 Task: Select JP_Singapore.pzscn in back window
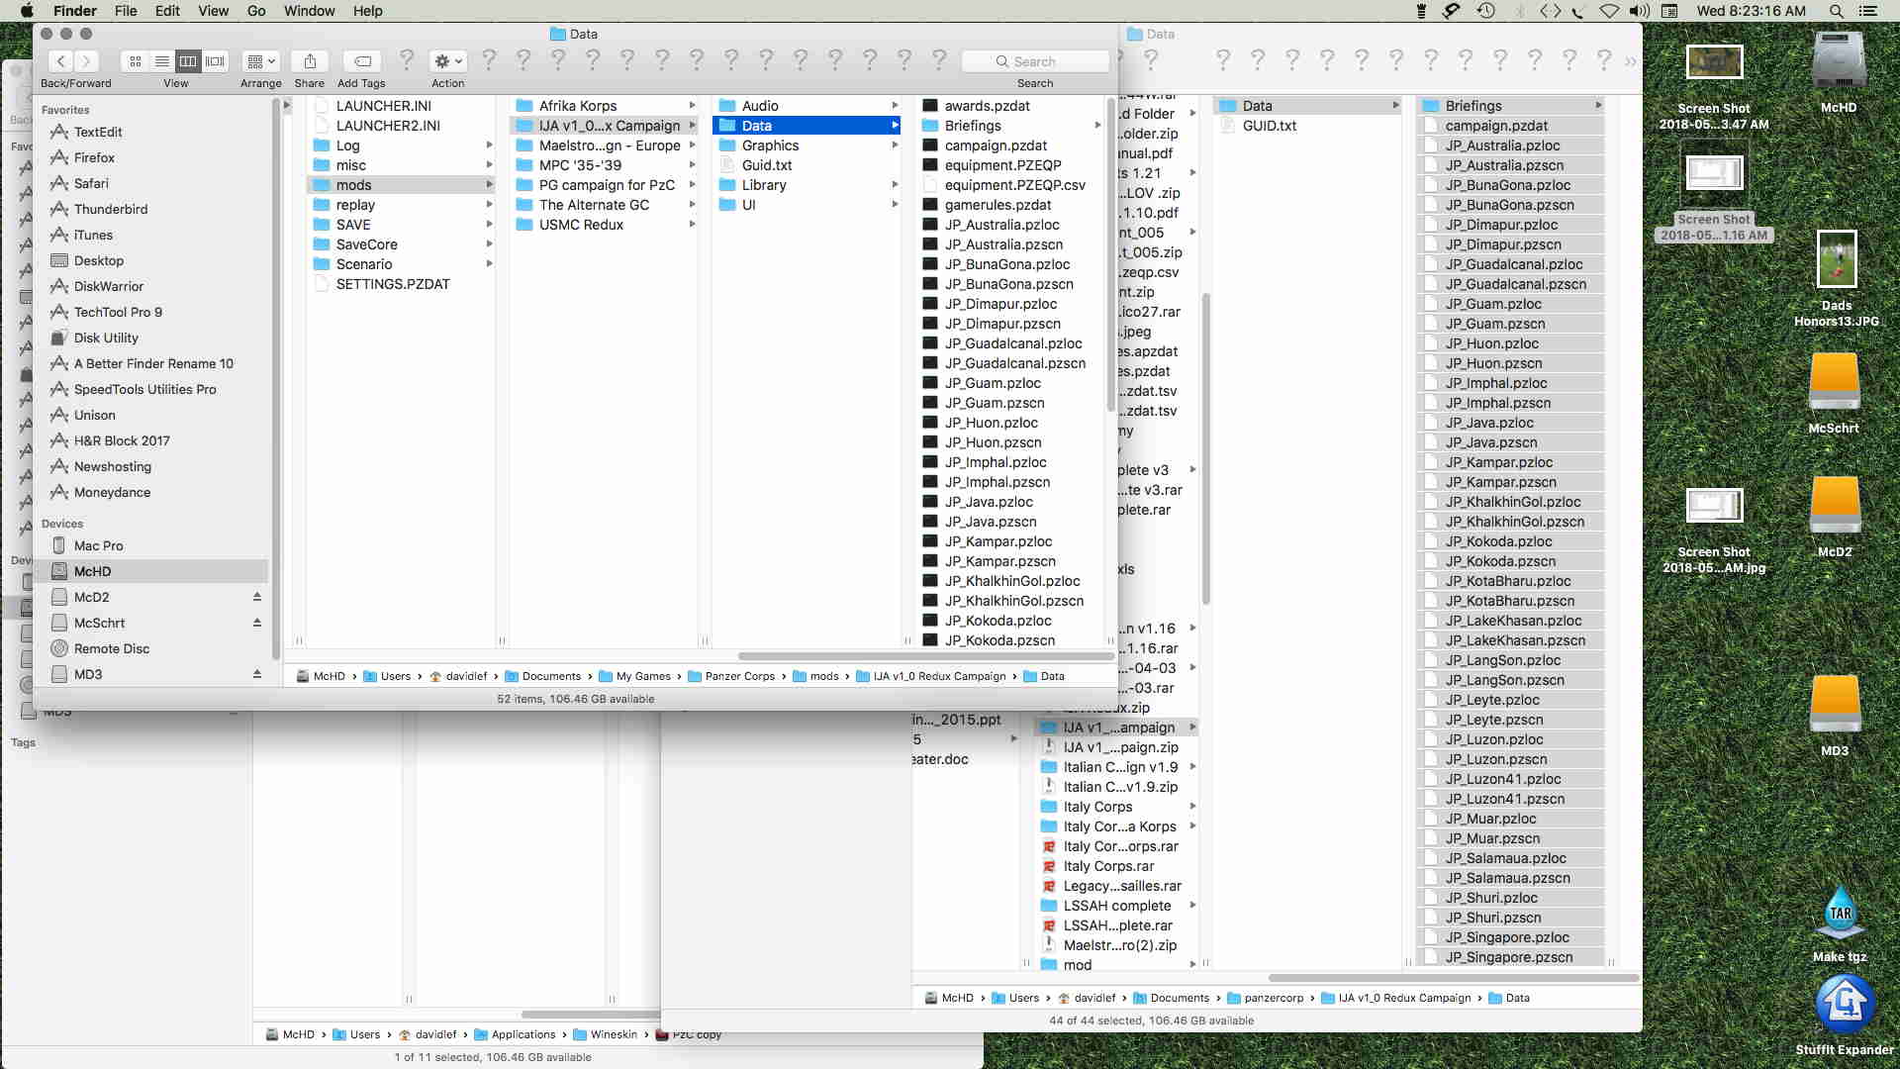pos(1508,957)
